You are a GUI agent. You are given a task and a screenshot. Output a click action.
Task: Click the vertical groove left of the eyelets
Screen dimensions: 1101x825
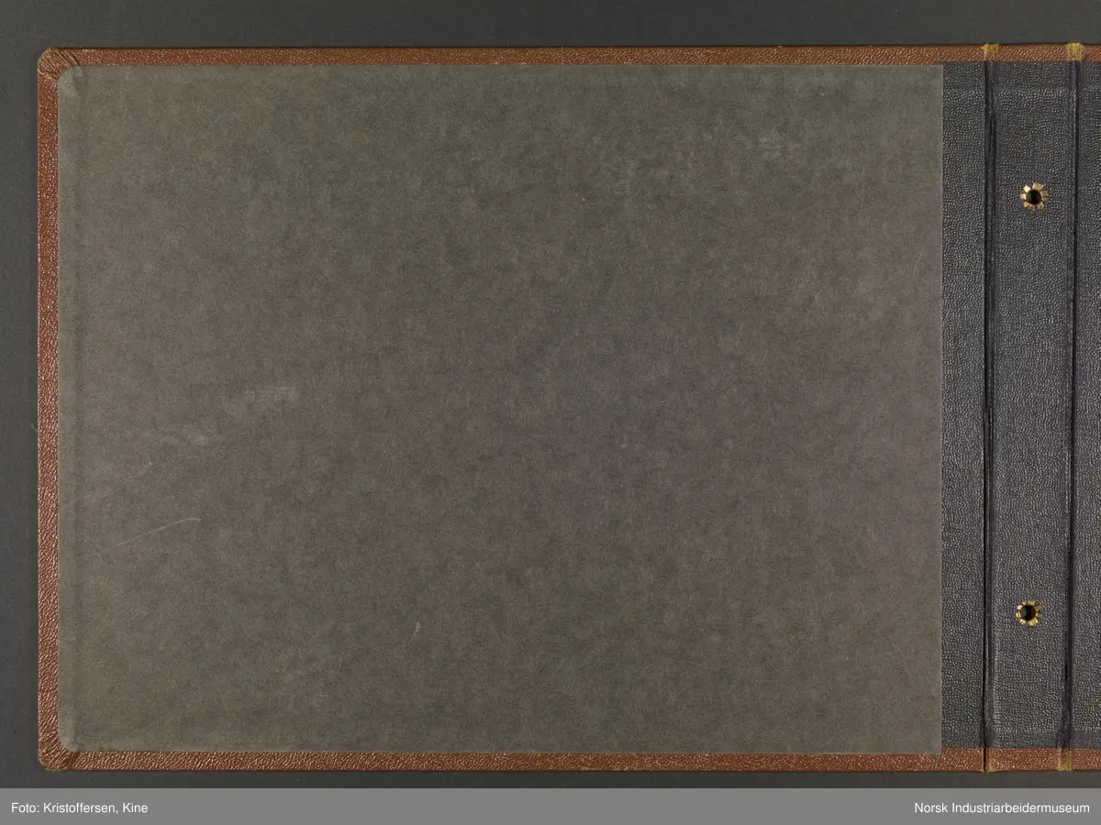click(x=988, y=403)
